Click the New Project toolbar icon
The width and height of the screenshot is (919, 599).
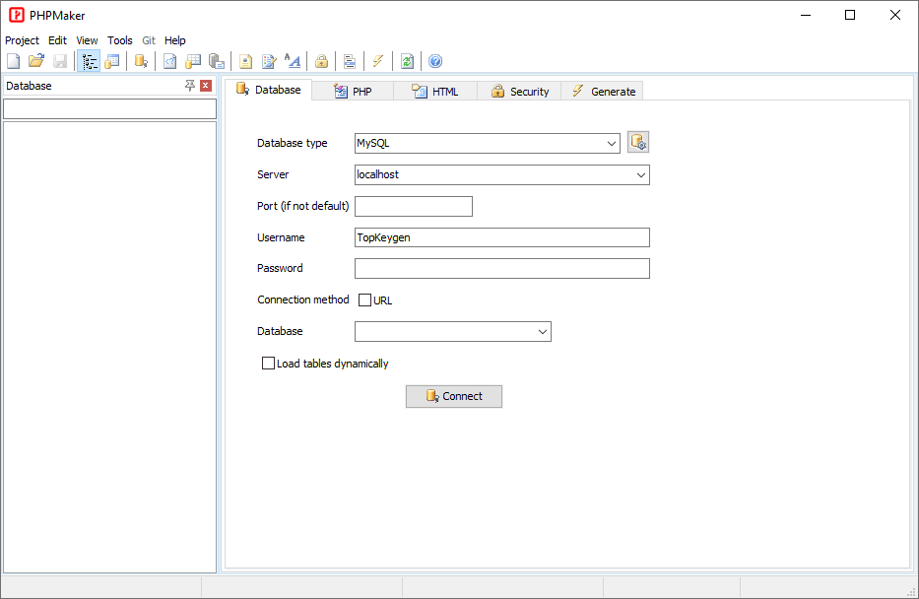14,61
